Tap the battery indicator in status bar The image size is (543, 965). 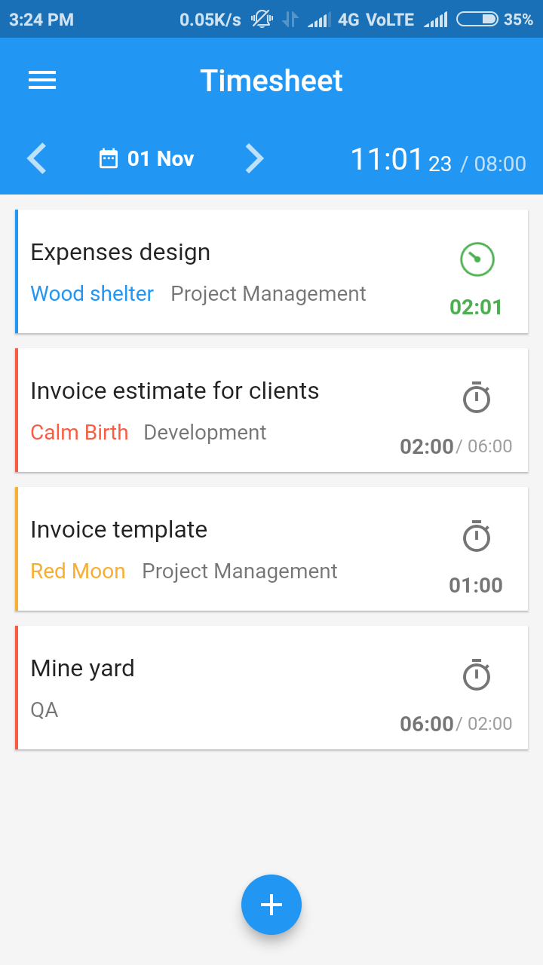point(477,20)
